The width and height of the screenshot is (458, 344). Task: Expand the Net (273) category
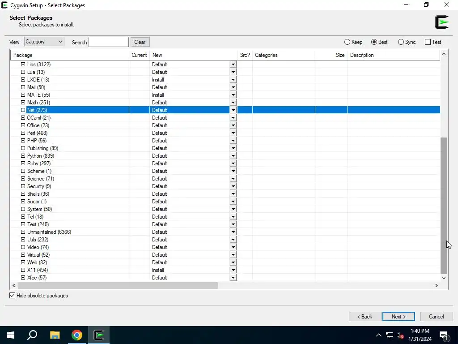(23, 110)
